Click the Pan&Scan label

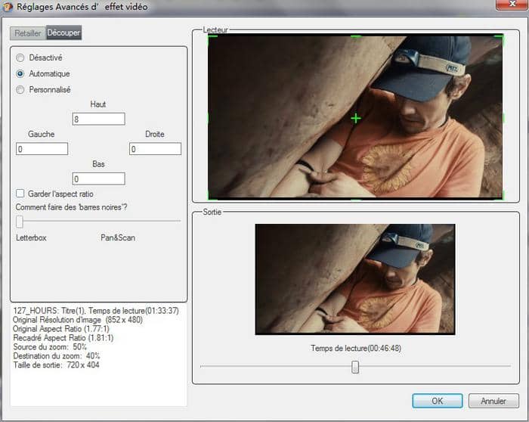(x=118, y=237)
